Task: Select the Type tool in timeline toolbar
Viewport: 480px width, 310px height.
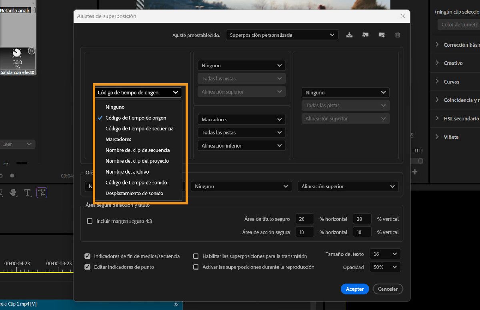Action: 27,193
